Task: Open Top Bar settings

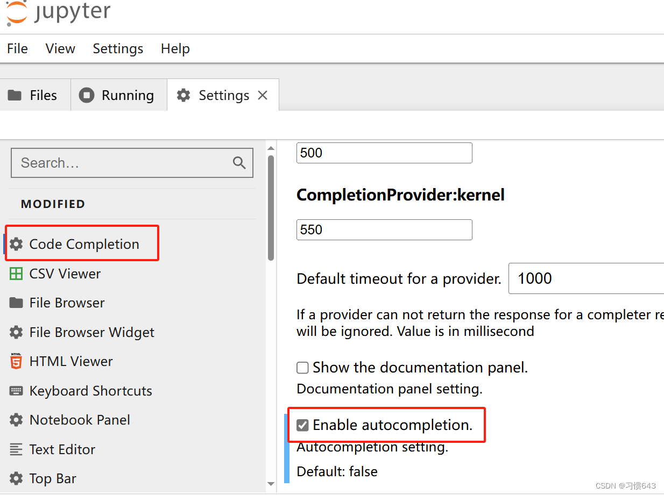Action: tap(53, 478)
